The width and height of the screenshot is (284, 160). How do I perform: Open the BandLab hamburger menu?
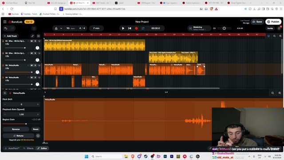pos(5,22)
